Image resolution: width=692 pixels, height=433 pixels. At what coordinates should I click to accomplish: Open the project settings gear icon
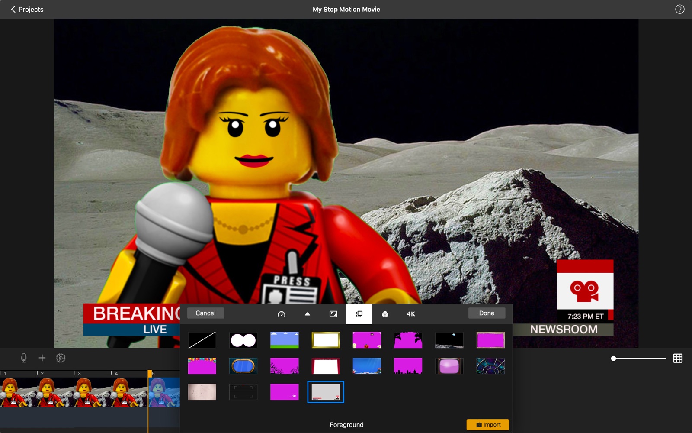coord(61,358)
